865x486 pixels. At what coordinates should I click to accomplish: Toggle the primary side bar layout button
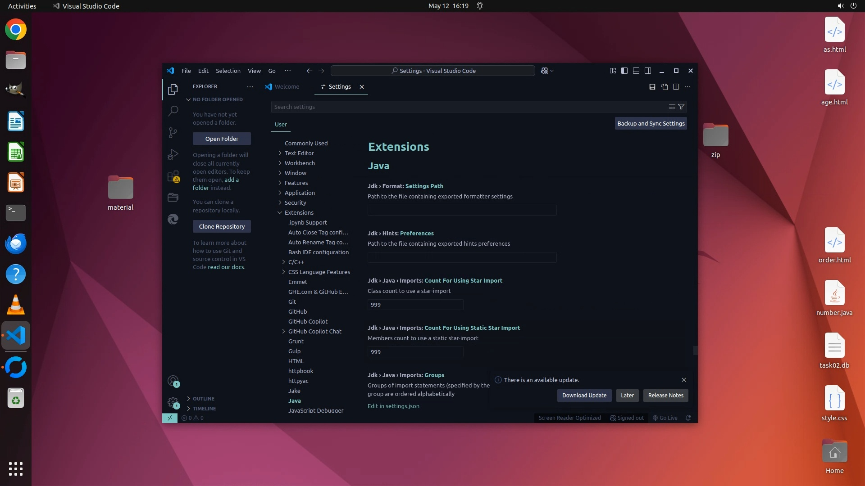coord(624,71)
